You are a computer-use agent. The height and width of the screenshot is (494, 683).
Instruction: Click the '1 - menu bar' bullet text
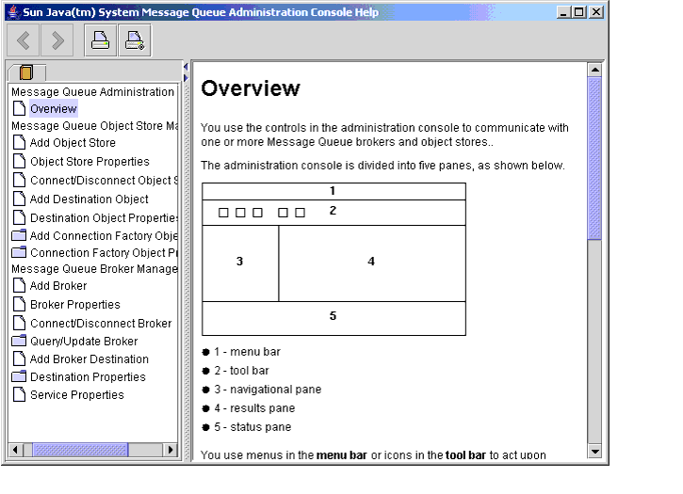pyautogui.click(x=247, y=352)
